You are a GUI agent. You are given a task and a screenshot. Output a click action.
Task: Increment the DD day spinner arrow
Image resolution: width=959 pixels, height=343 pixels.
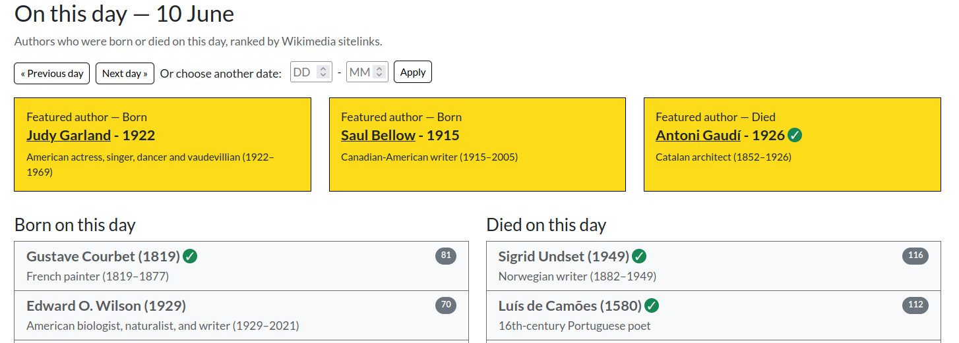coord(323,68)
